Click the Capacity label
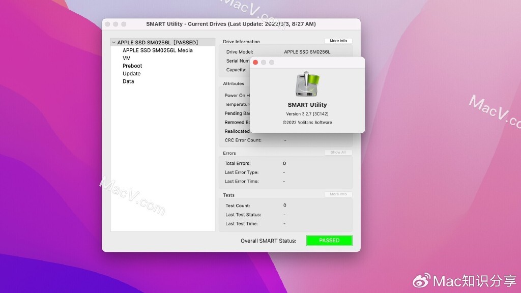Screen dimensions: 521x293 [236, 70]
